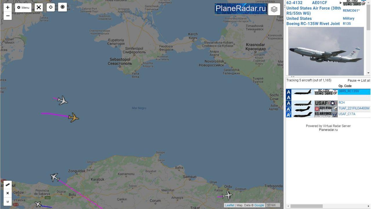Click Boeing RC-135W Rivet Joint model

(313, 24)
